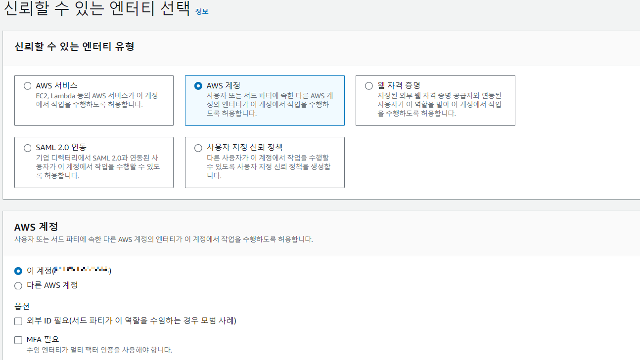Click the 옵션 label
This screenshot has height=360, width=640.
coord(22,306)
